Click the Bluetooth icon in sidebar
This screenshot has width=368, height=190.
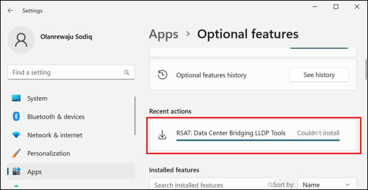pos(16,117)
